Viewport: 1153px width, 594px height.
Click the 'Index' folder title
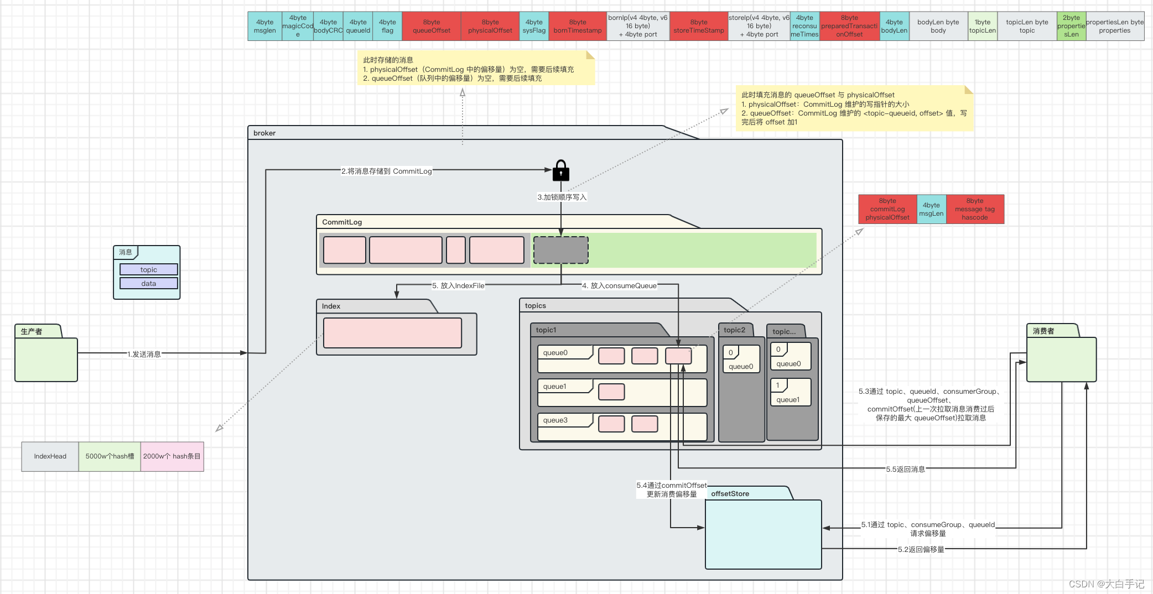[x=331, y=306]
